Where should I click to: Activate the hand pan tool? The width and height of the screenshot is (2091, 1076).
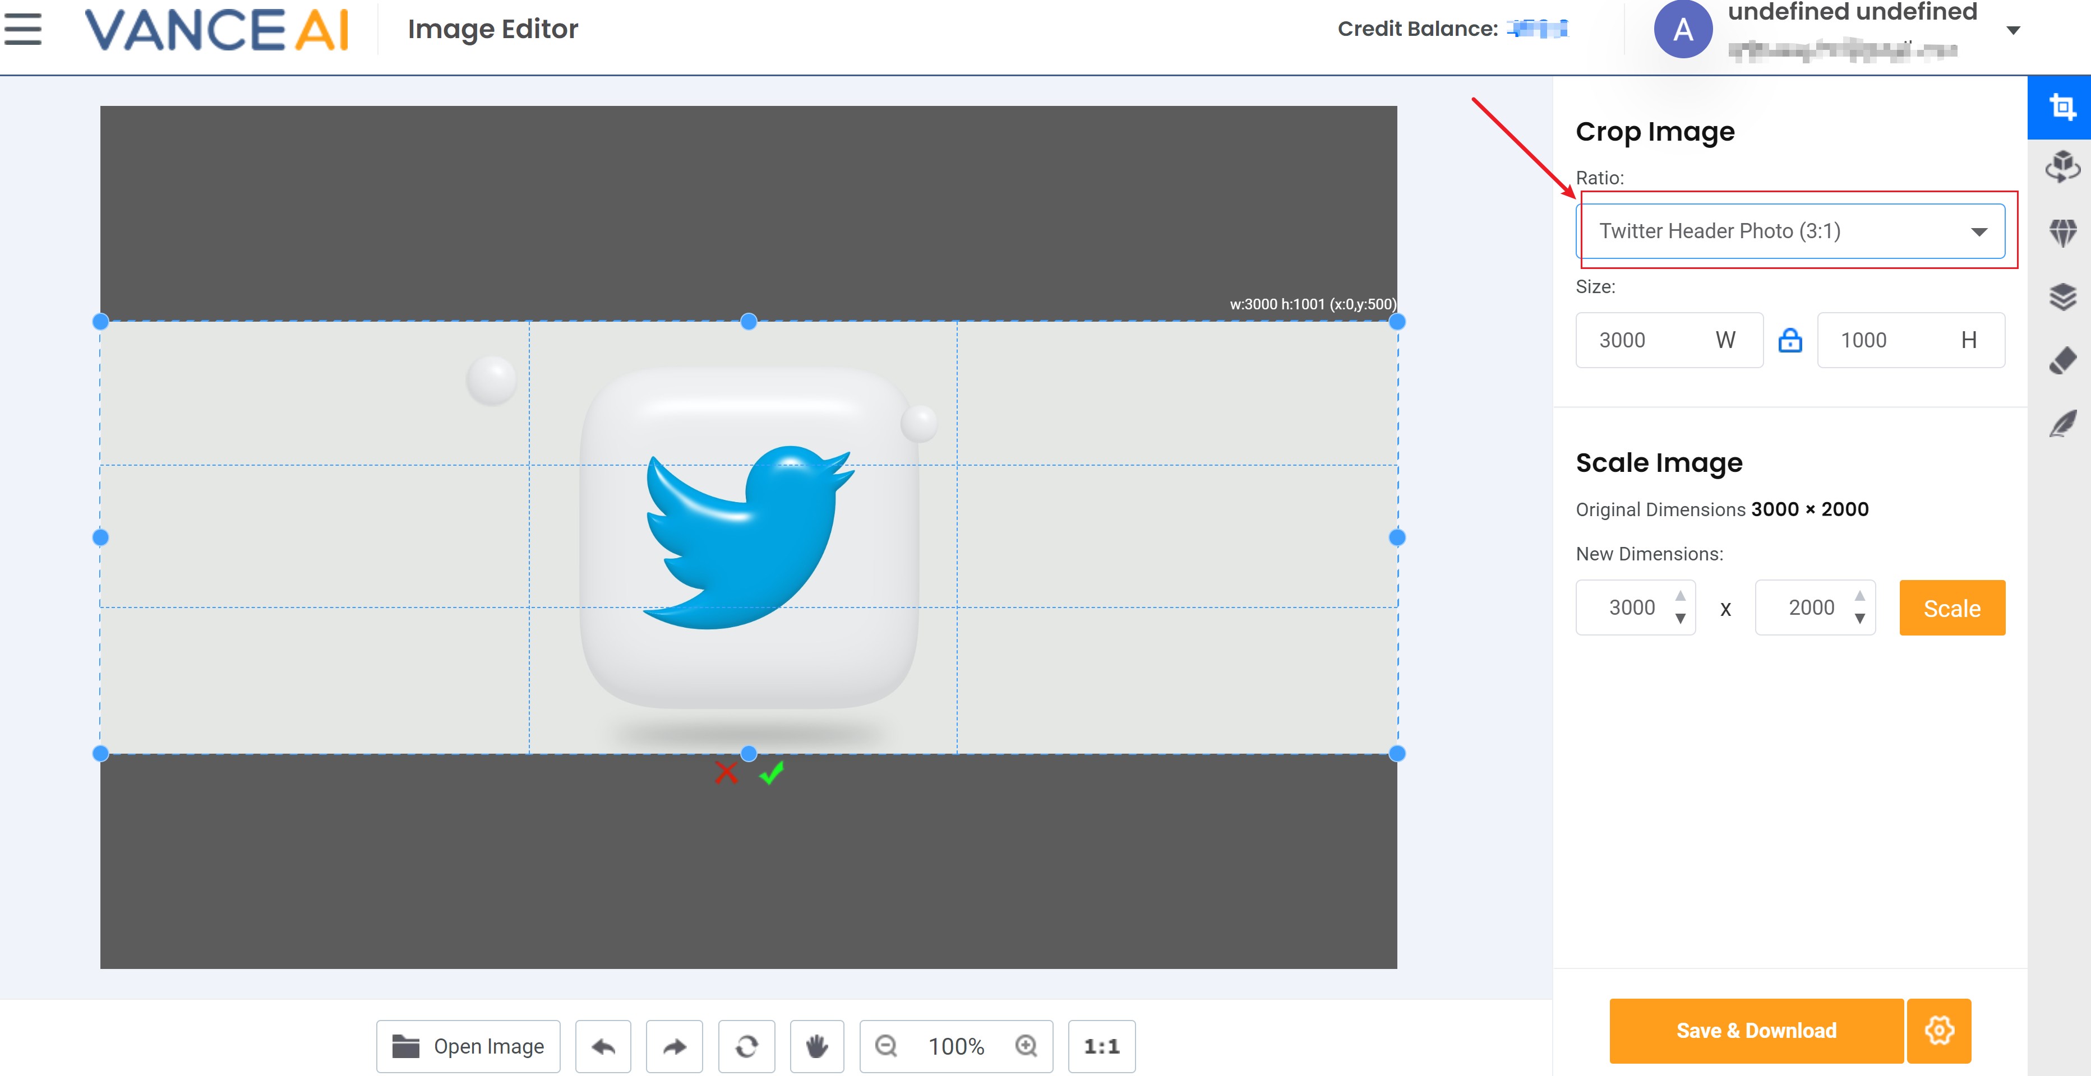tap(816, 1046)
